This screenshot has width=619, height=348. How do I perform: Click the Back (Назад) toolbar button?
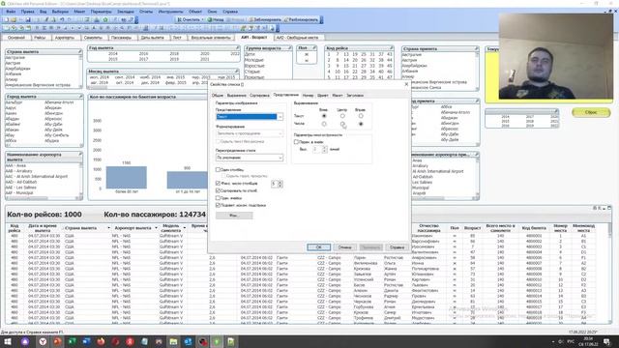[x=216, y=19]
